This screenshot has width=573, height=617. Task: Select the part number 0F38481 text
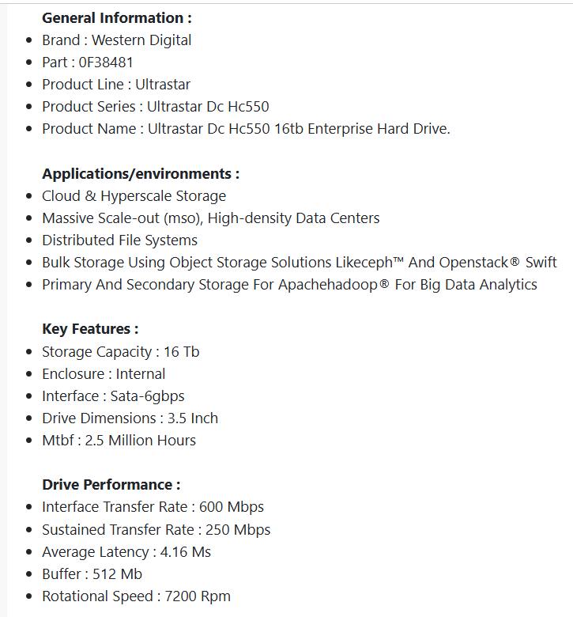click(x=106, y=62)
